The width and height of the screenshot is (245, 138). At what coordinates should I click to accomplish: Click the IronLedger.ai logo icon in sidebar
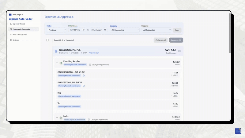[10, 14]
